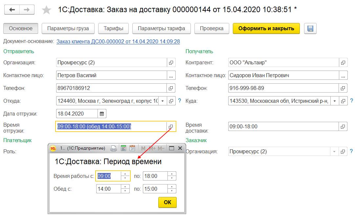Close the Период времени dialog window
Viewport: 355px width, 215px height.
(x=180, y=148)
